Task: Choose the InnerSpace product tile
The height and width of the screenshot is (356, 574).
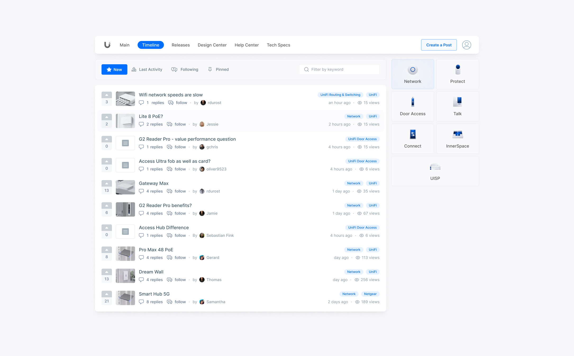Action: [457, 139]
